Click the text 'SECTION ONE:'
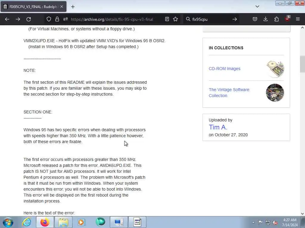This screenshot has width=305, height=228. pyautogui.click(x=38, y=112)
